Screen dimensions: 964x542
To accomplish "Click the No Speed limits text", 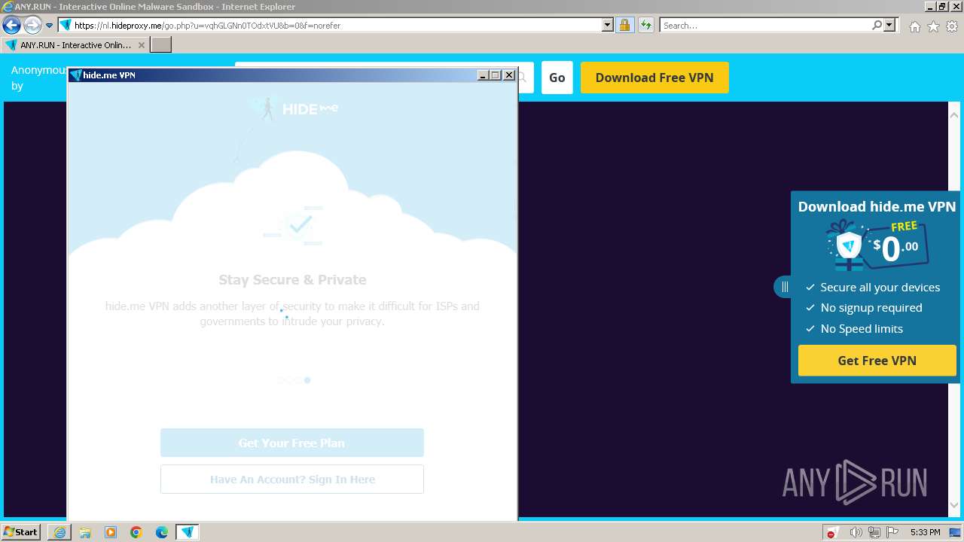I will click(862, 329).
